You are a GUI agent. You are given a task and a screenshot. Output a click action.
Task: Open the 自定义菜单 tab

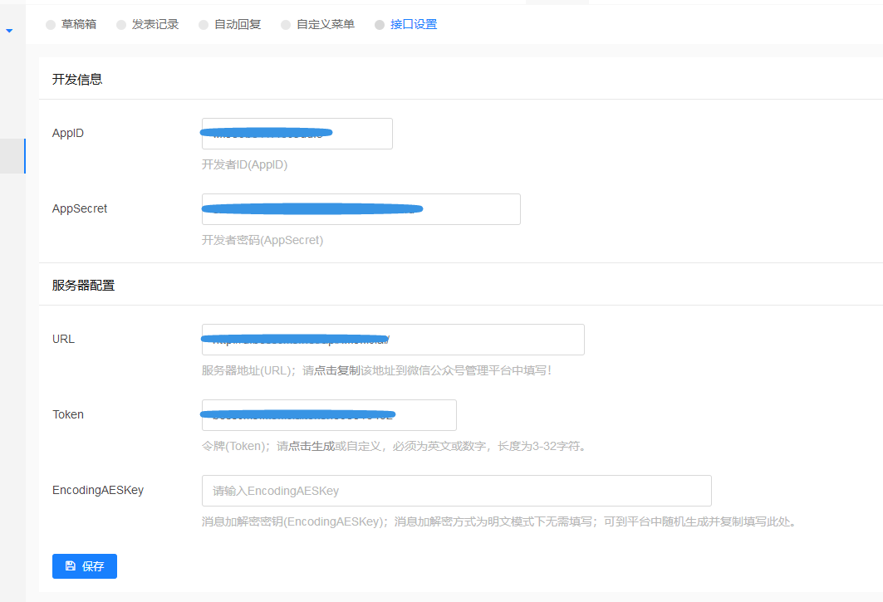click(x=326, y=25)
